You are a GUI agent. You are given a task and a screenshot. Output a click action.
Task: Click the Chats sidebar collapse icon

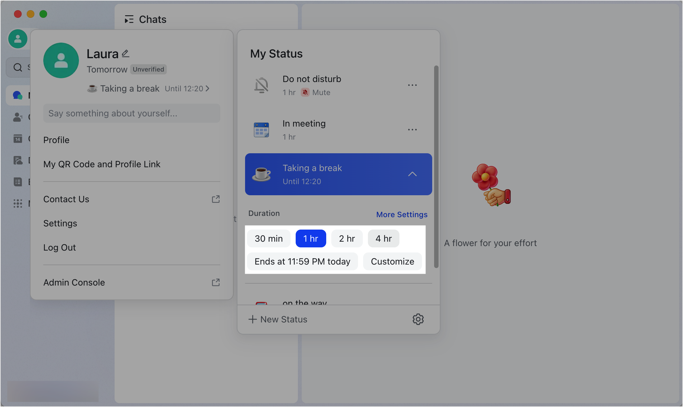click(x=129, y=19)
